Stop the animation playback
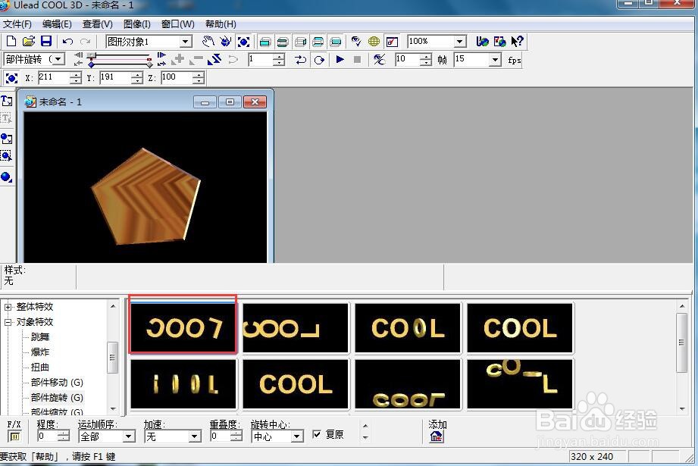 coord(357,59)
